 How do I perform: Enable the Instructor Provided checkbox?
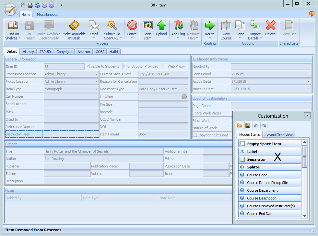click(x=125, y=66)
